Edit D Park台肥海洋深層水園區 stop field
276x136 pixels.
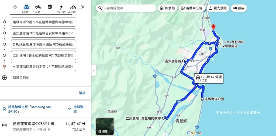tap(43, 44)
